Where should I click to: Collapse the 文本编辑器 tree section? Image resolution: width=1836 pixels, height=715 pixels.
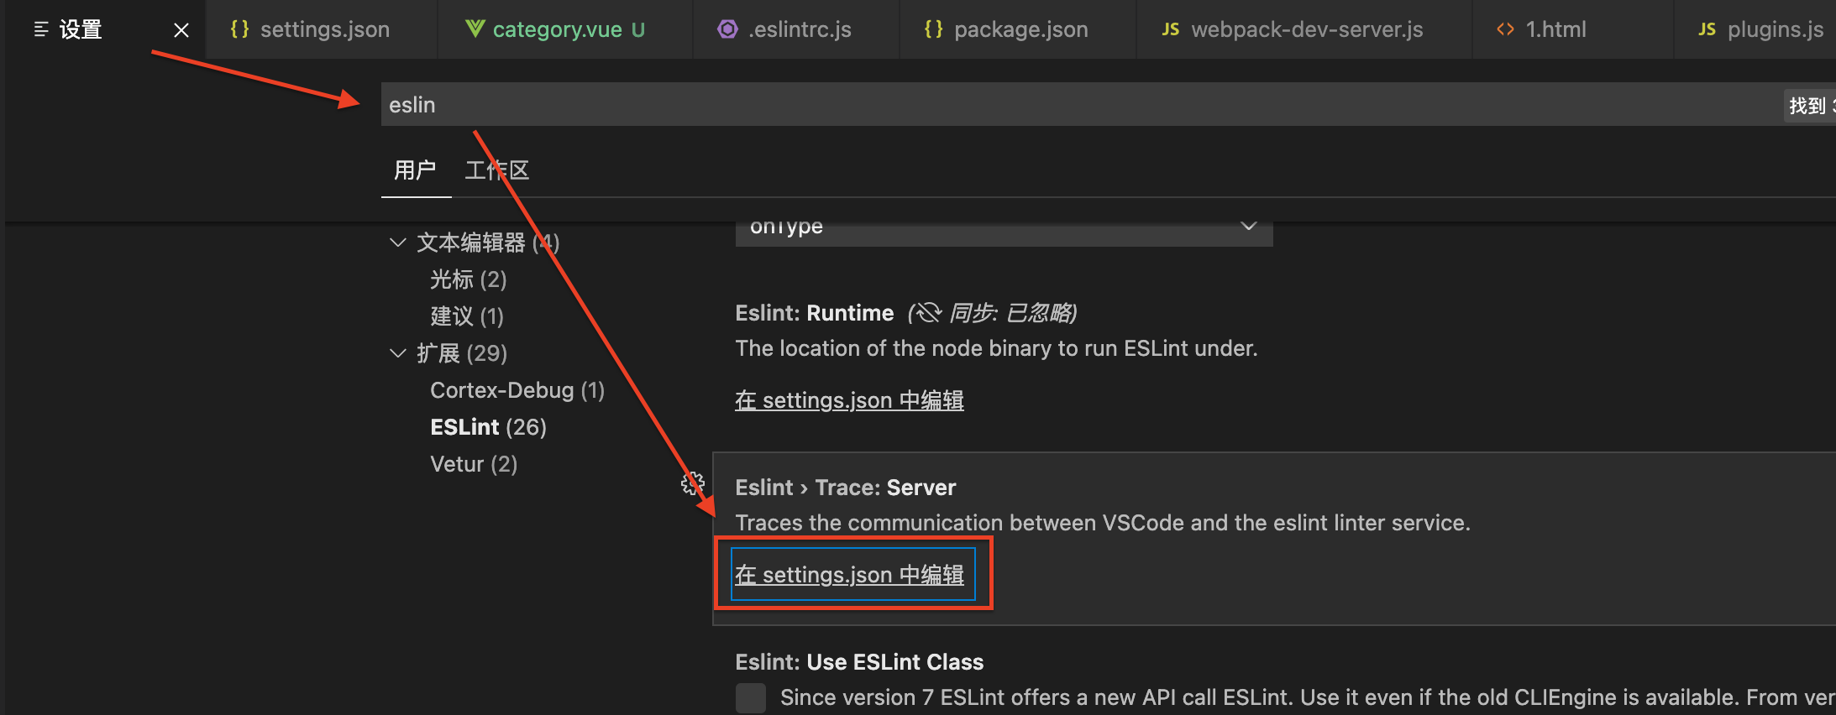(397, 243)
